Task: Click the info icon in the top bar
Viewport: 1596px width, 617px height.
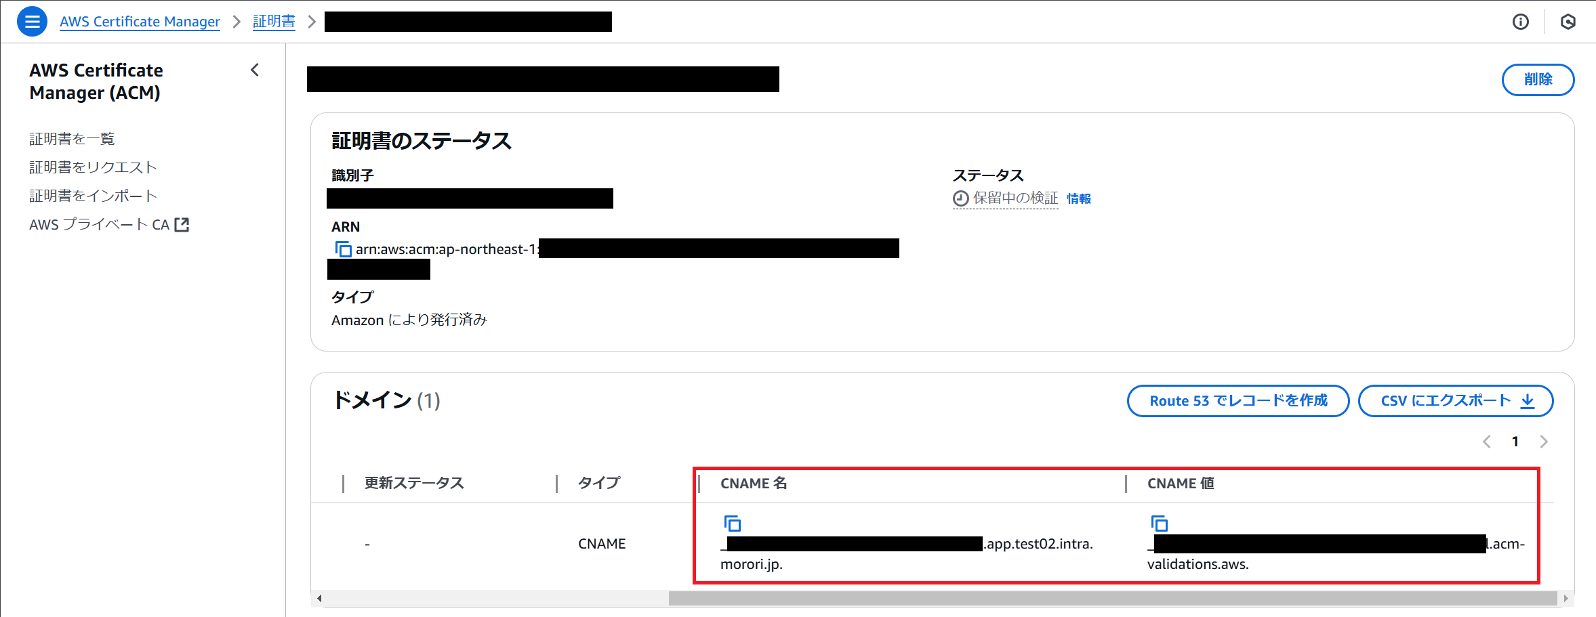Action: pyautogui.click(x=1520, y=22)
